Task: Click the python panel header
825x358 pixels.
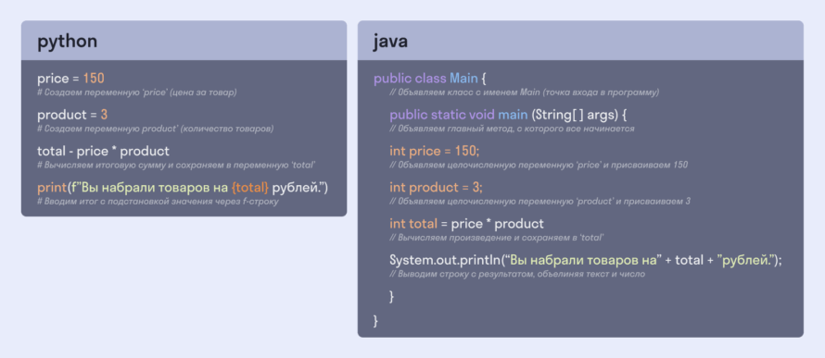Action: point(184,41)
